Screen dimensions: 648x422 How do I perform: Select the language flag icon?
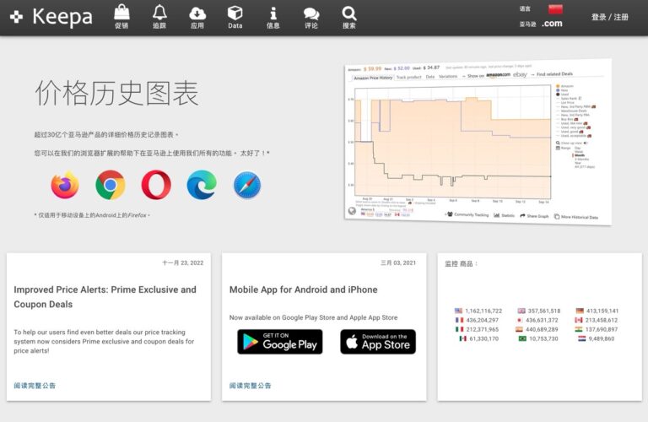(x=555, y=8)
